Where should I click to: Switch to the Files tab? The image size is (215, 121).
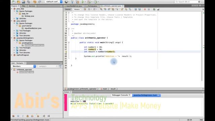point(24,6)
